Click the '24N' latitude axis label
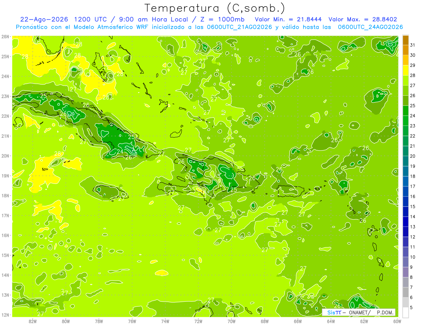 (x=5, y=76)
